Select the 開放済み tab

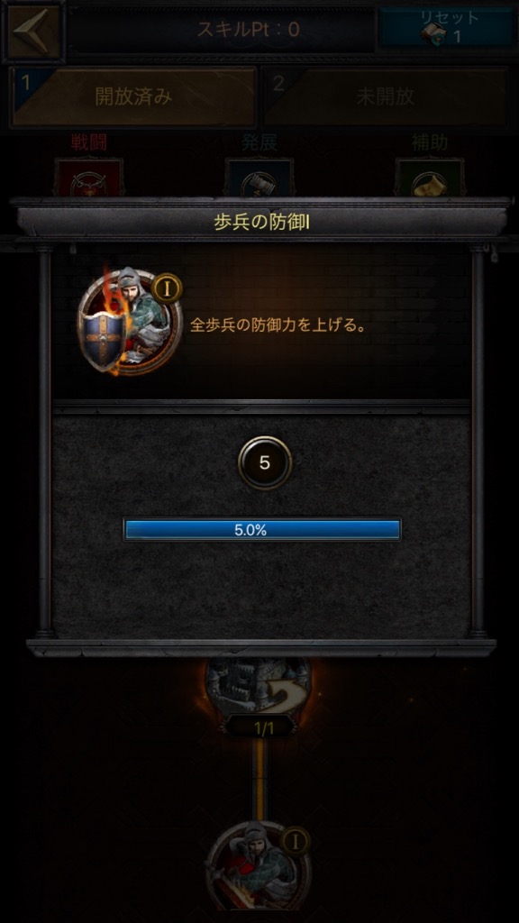[x=133, y=96]
